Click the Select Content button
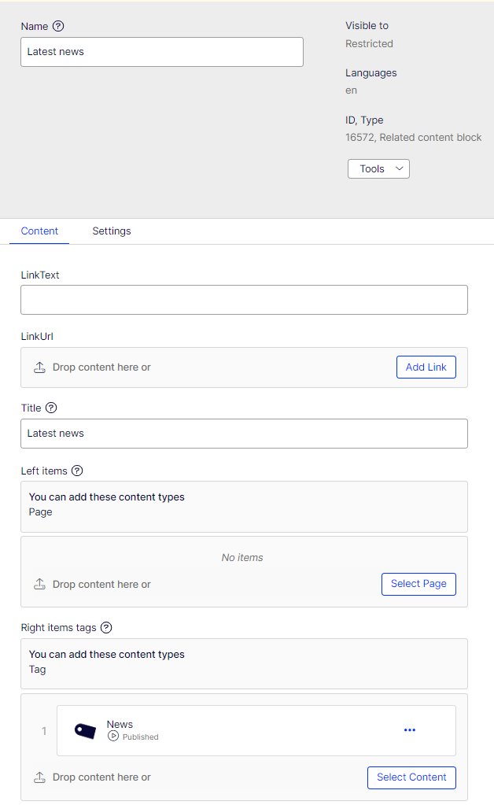494x805 pixels. click(411, 777)
